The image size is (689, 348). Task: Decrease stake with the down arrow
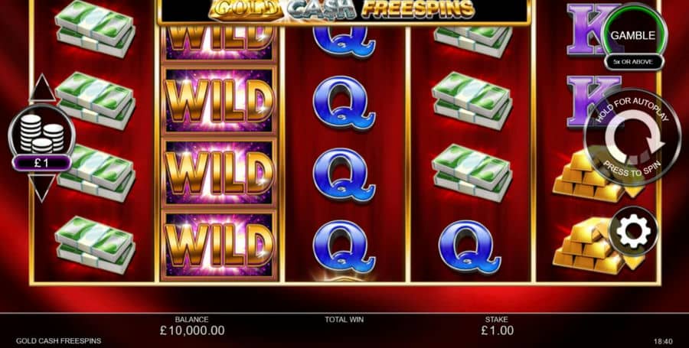(43, 188)
